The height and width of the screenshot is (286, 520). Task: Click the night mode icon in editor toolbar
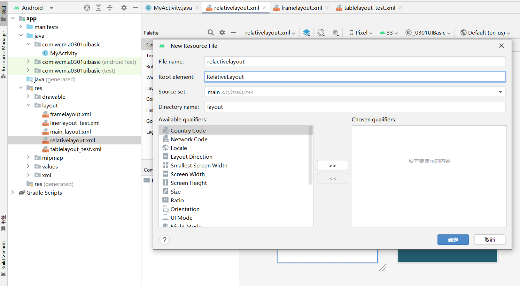[336, 32]
